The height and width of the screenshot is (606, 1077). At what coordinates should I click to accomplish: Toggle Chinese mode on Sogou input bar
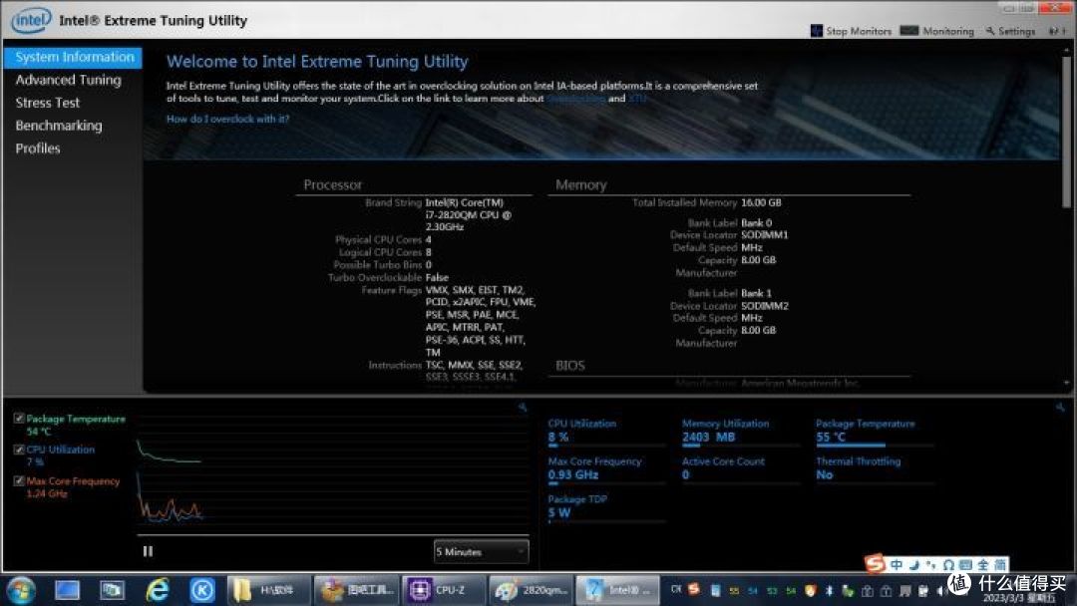tap(897, 565)
